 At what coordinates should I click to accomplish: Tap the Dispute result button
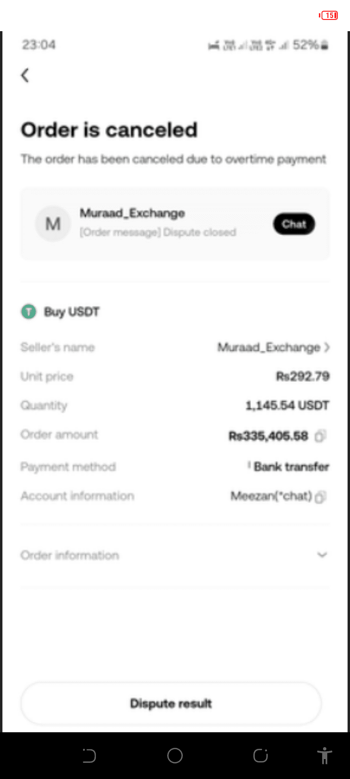[x=171, y=704]
